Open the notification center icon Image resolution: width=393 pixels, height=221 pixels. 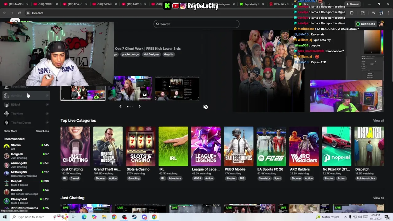[386, 217]
